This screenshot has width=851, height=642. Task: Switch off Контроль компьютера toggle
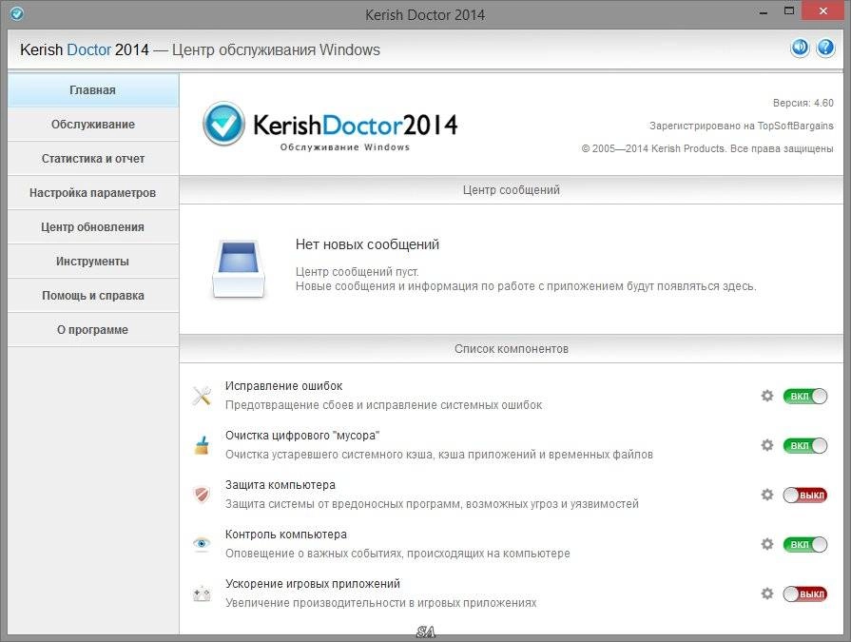click(x=804, y=544)
